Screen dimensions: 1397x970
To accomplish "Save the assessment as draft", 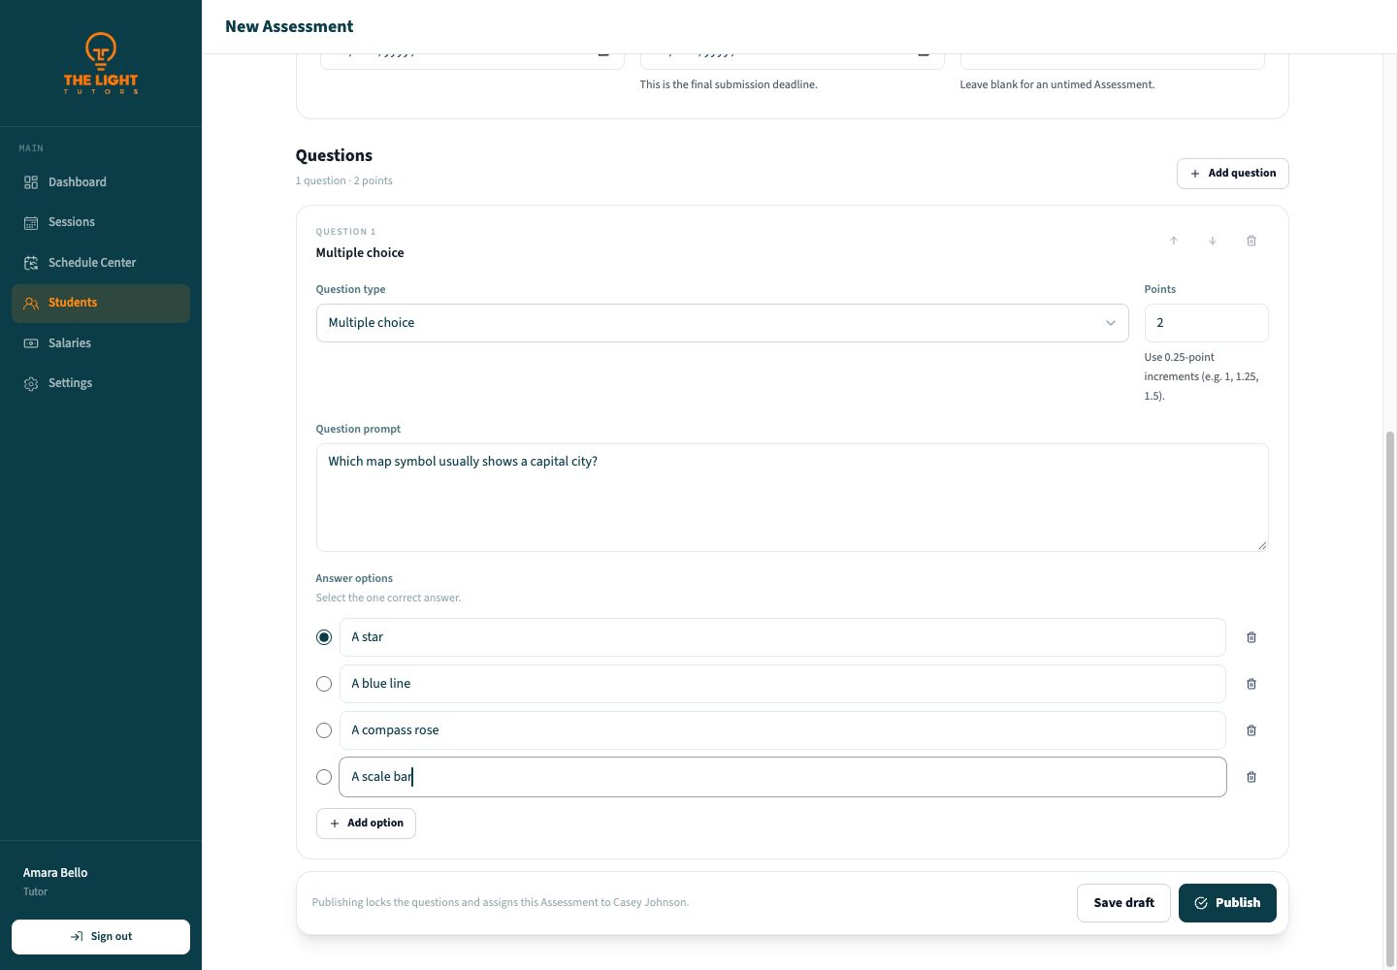I will tap(1123, 903).
